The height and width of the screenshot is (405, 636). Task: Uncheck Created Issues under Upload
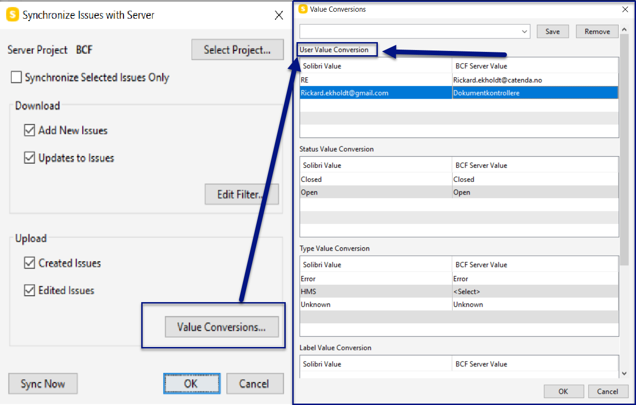(x=29, y=263)
